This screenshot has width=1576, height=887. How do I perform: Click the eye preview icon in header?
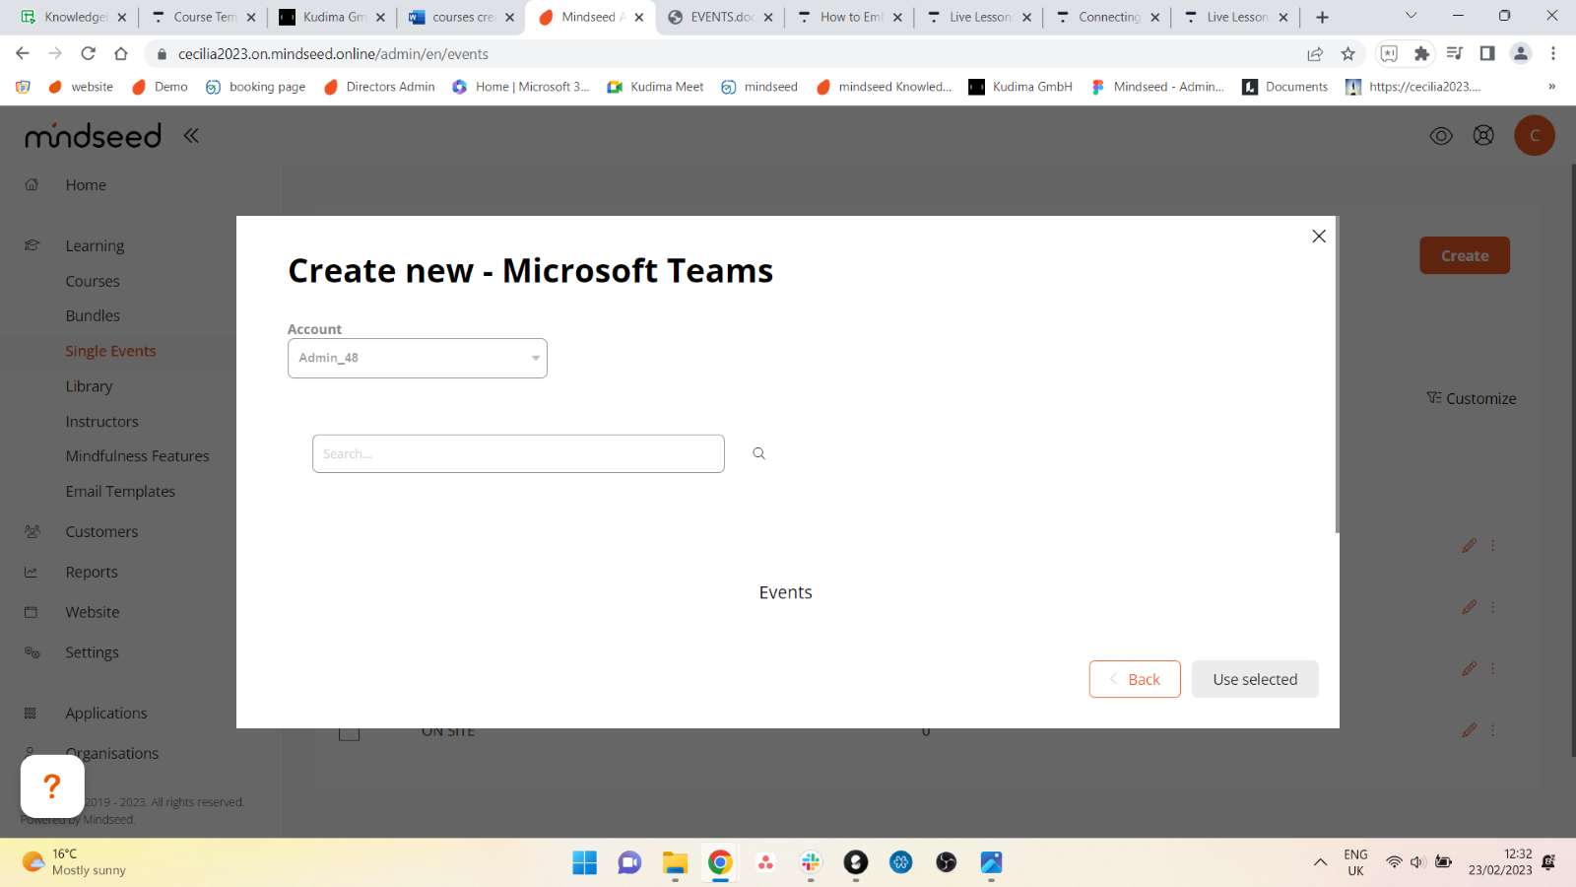tap(1441, 136)
